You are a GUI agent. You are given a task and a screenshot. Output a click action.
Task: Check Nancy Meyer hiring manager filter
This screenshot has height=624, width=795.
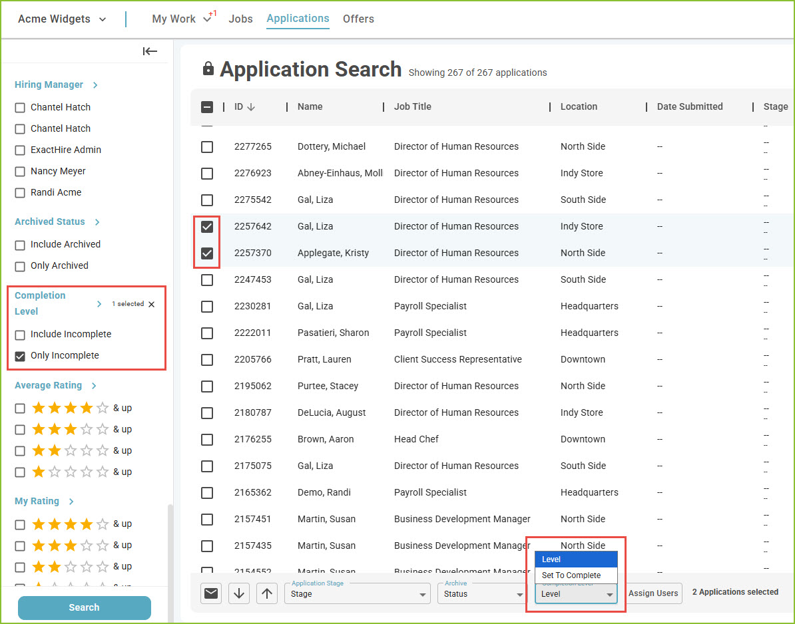click(x=20, y=172)
